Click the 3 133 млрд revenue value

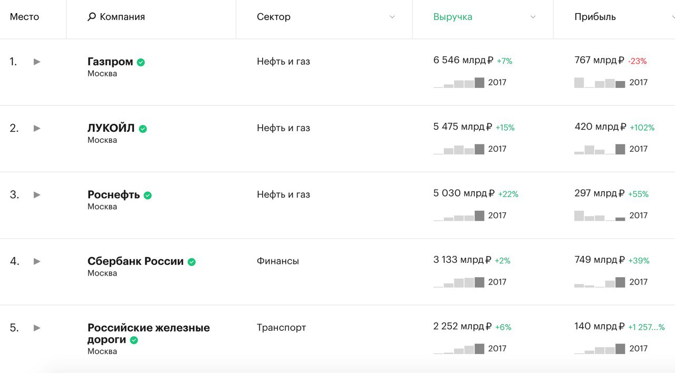pyautogui.click(x=462, y=260)
